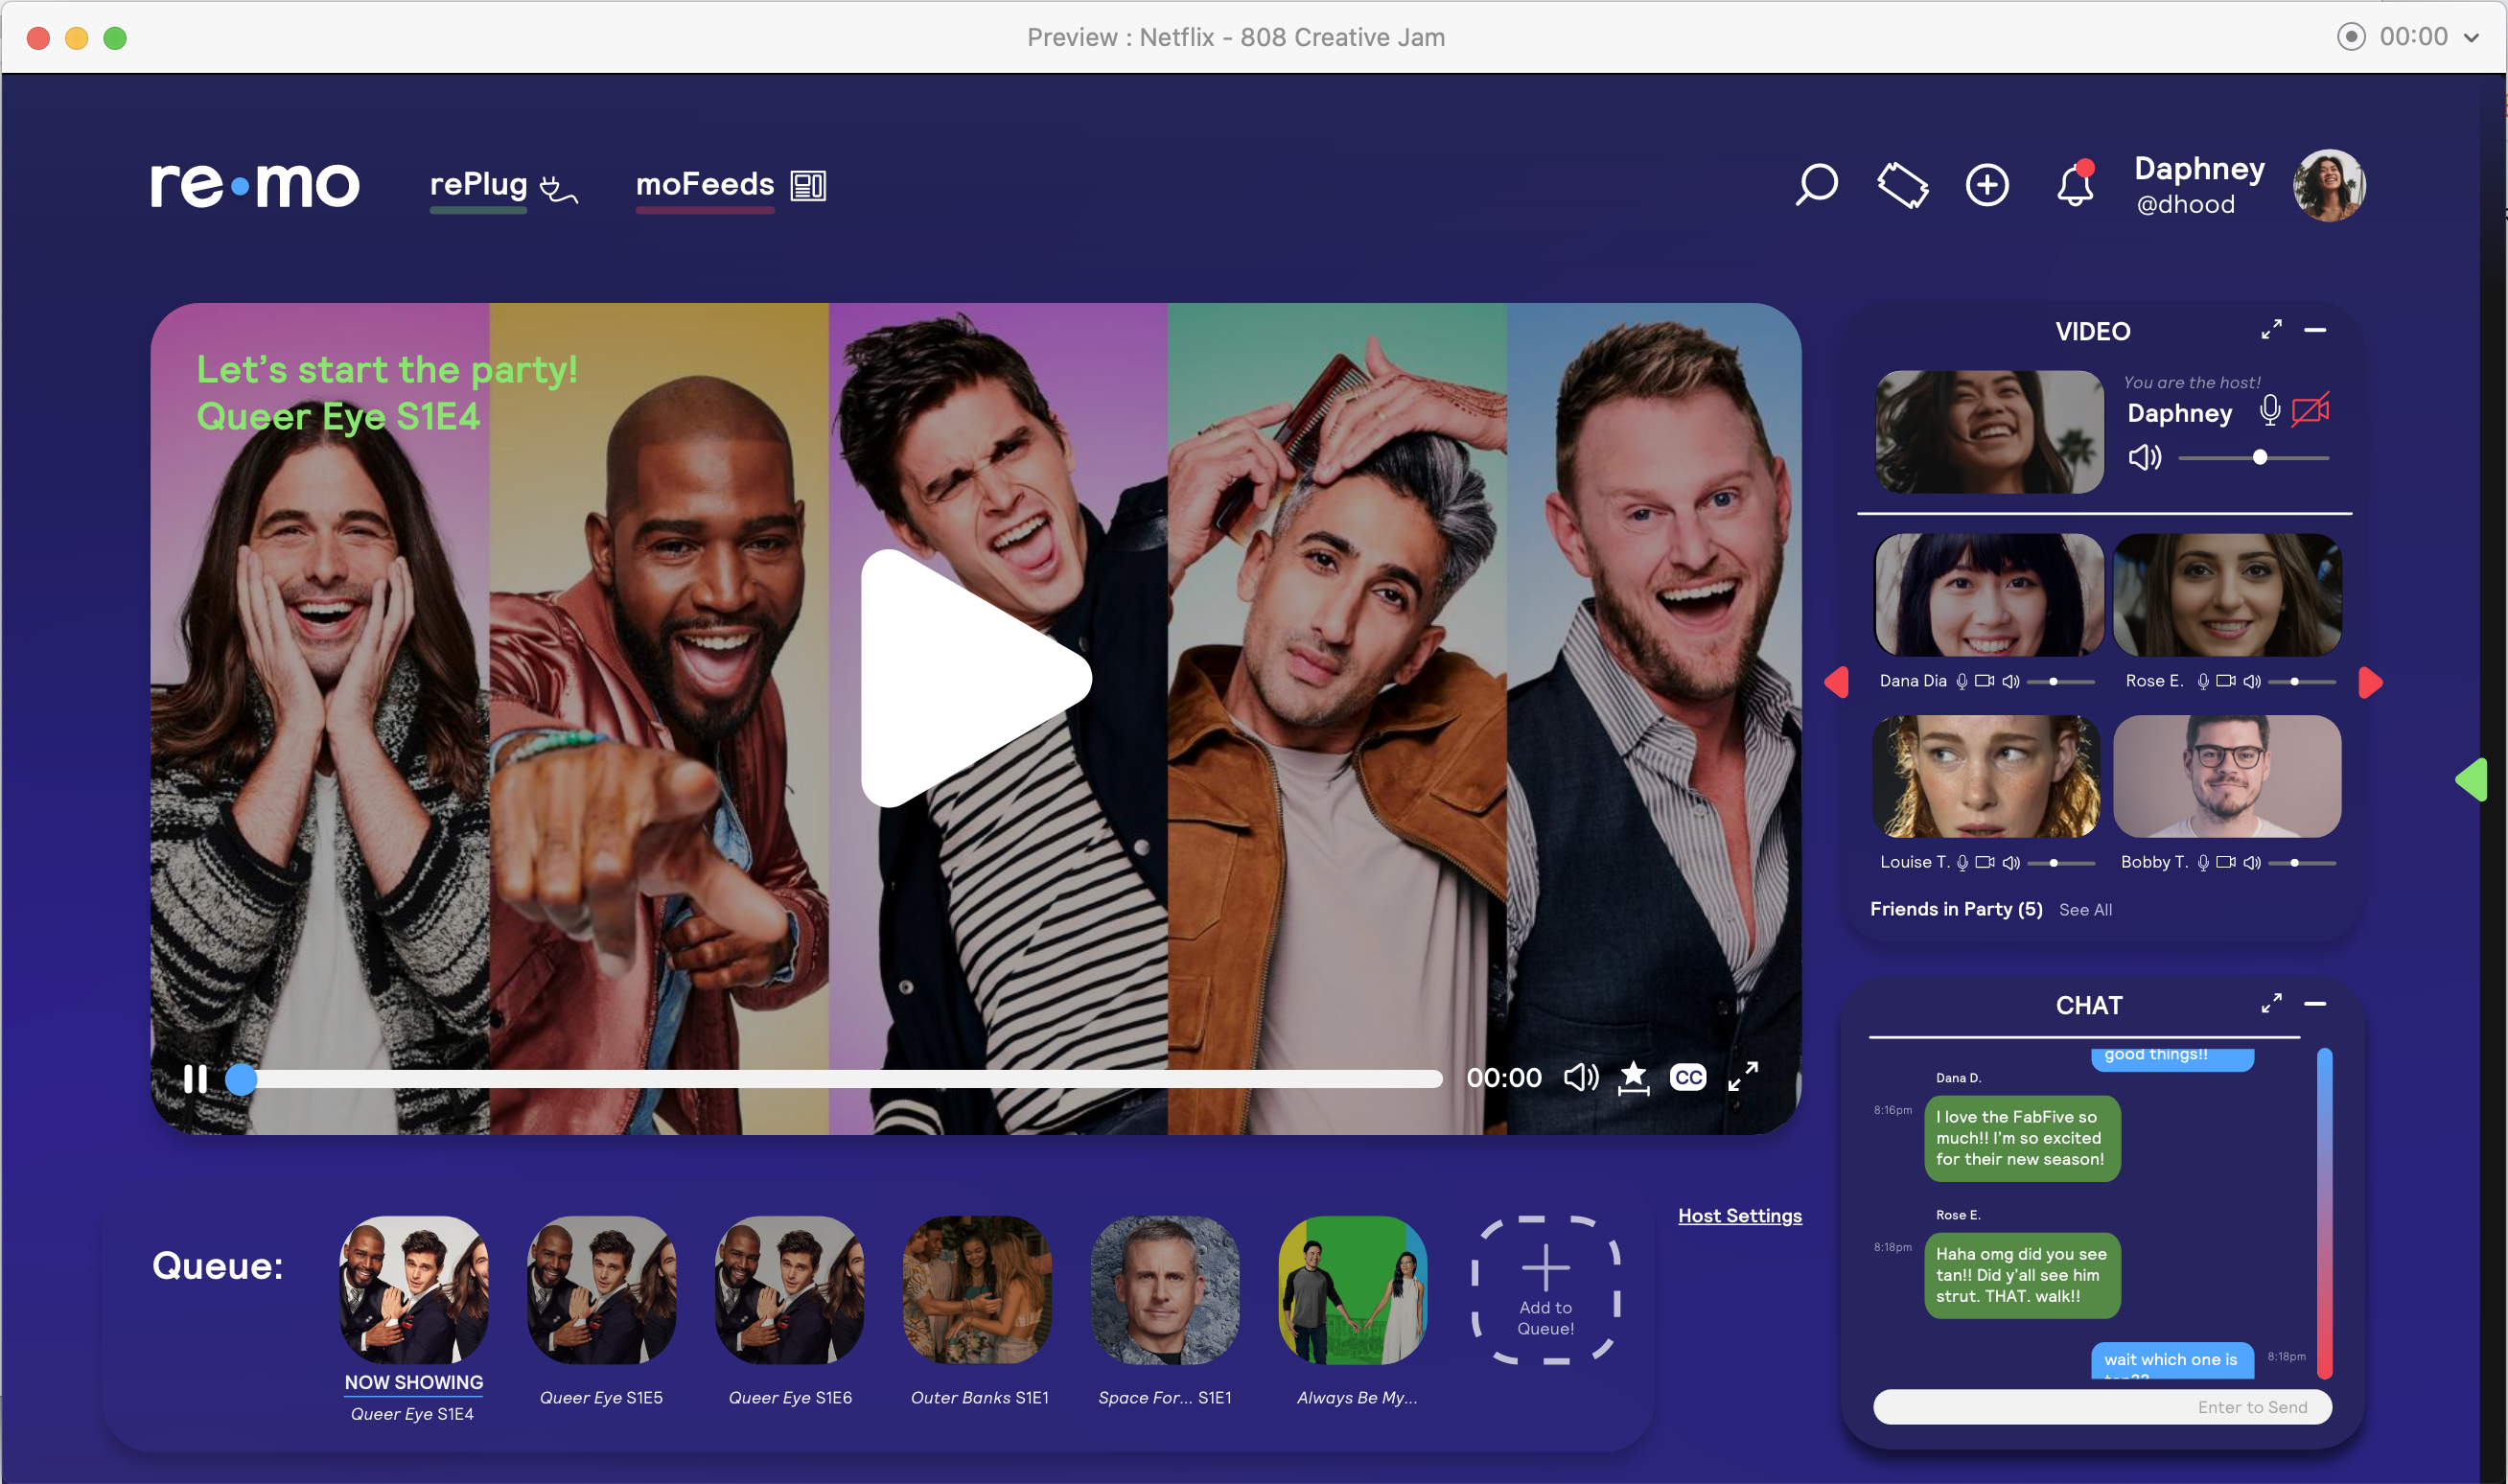Viewport: 2508px width, 1484px height.
Task: Switch to the rePlug tab
Action: click(x=478, y=185)
